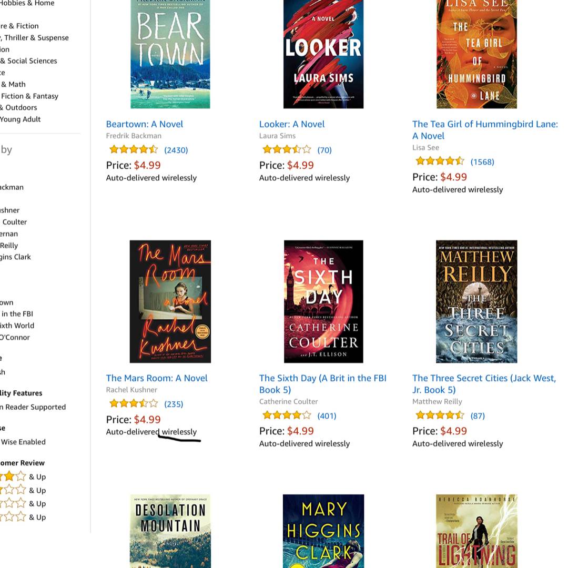View 1568 reviews for Tea Girl

482,162
